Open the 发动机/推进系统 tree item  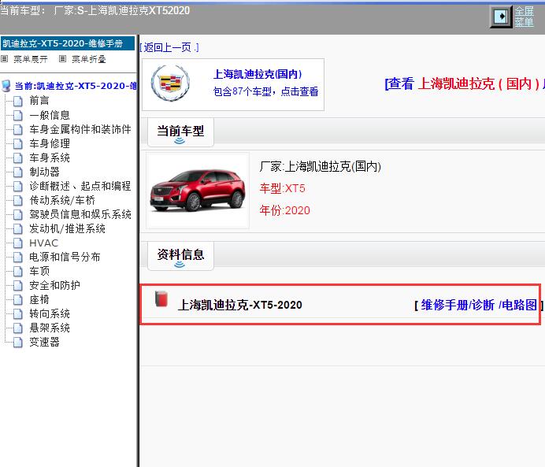tap(67, 228)
